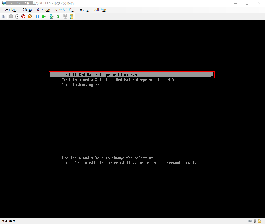265x224 pixels.
Task: Pause the running virtual machine
Action: tap(37, 16)
